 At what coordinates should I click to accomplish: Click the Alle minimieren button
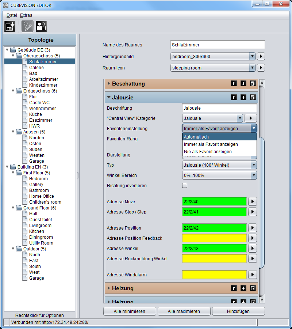(130, 311)
